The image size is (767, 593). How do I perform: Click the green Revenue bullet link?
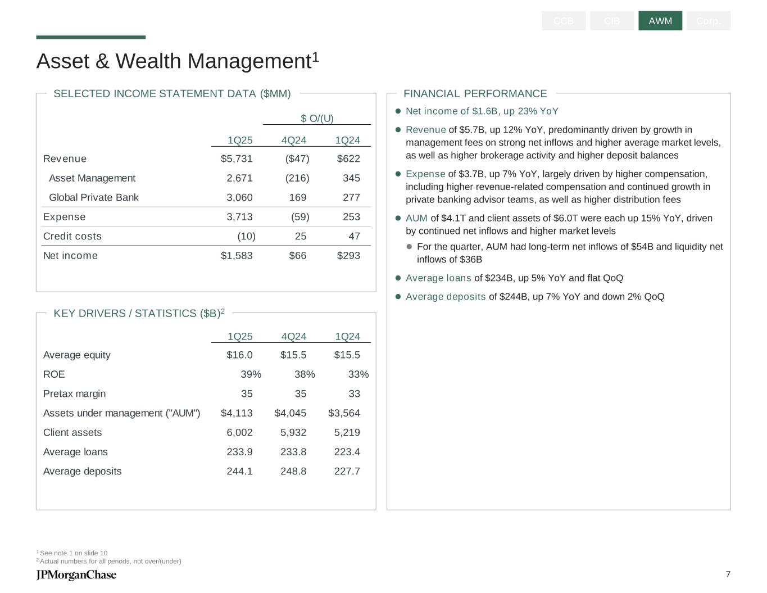click(x=425, y=130)
